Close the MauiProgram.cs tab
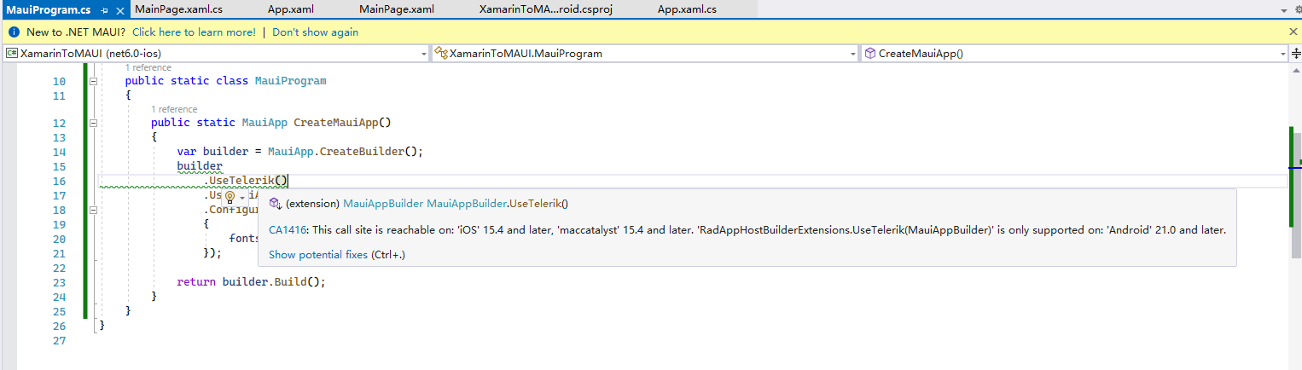 [119, 10]
